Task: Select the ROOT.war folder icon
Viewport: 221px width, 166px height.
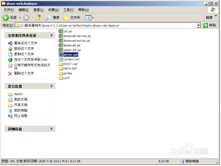Action: 61,64
